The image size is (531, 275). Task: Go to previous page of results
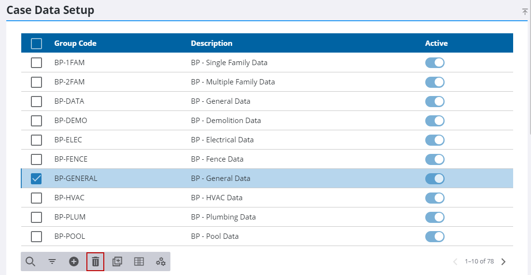455,261
